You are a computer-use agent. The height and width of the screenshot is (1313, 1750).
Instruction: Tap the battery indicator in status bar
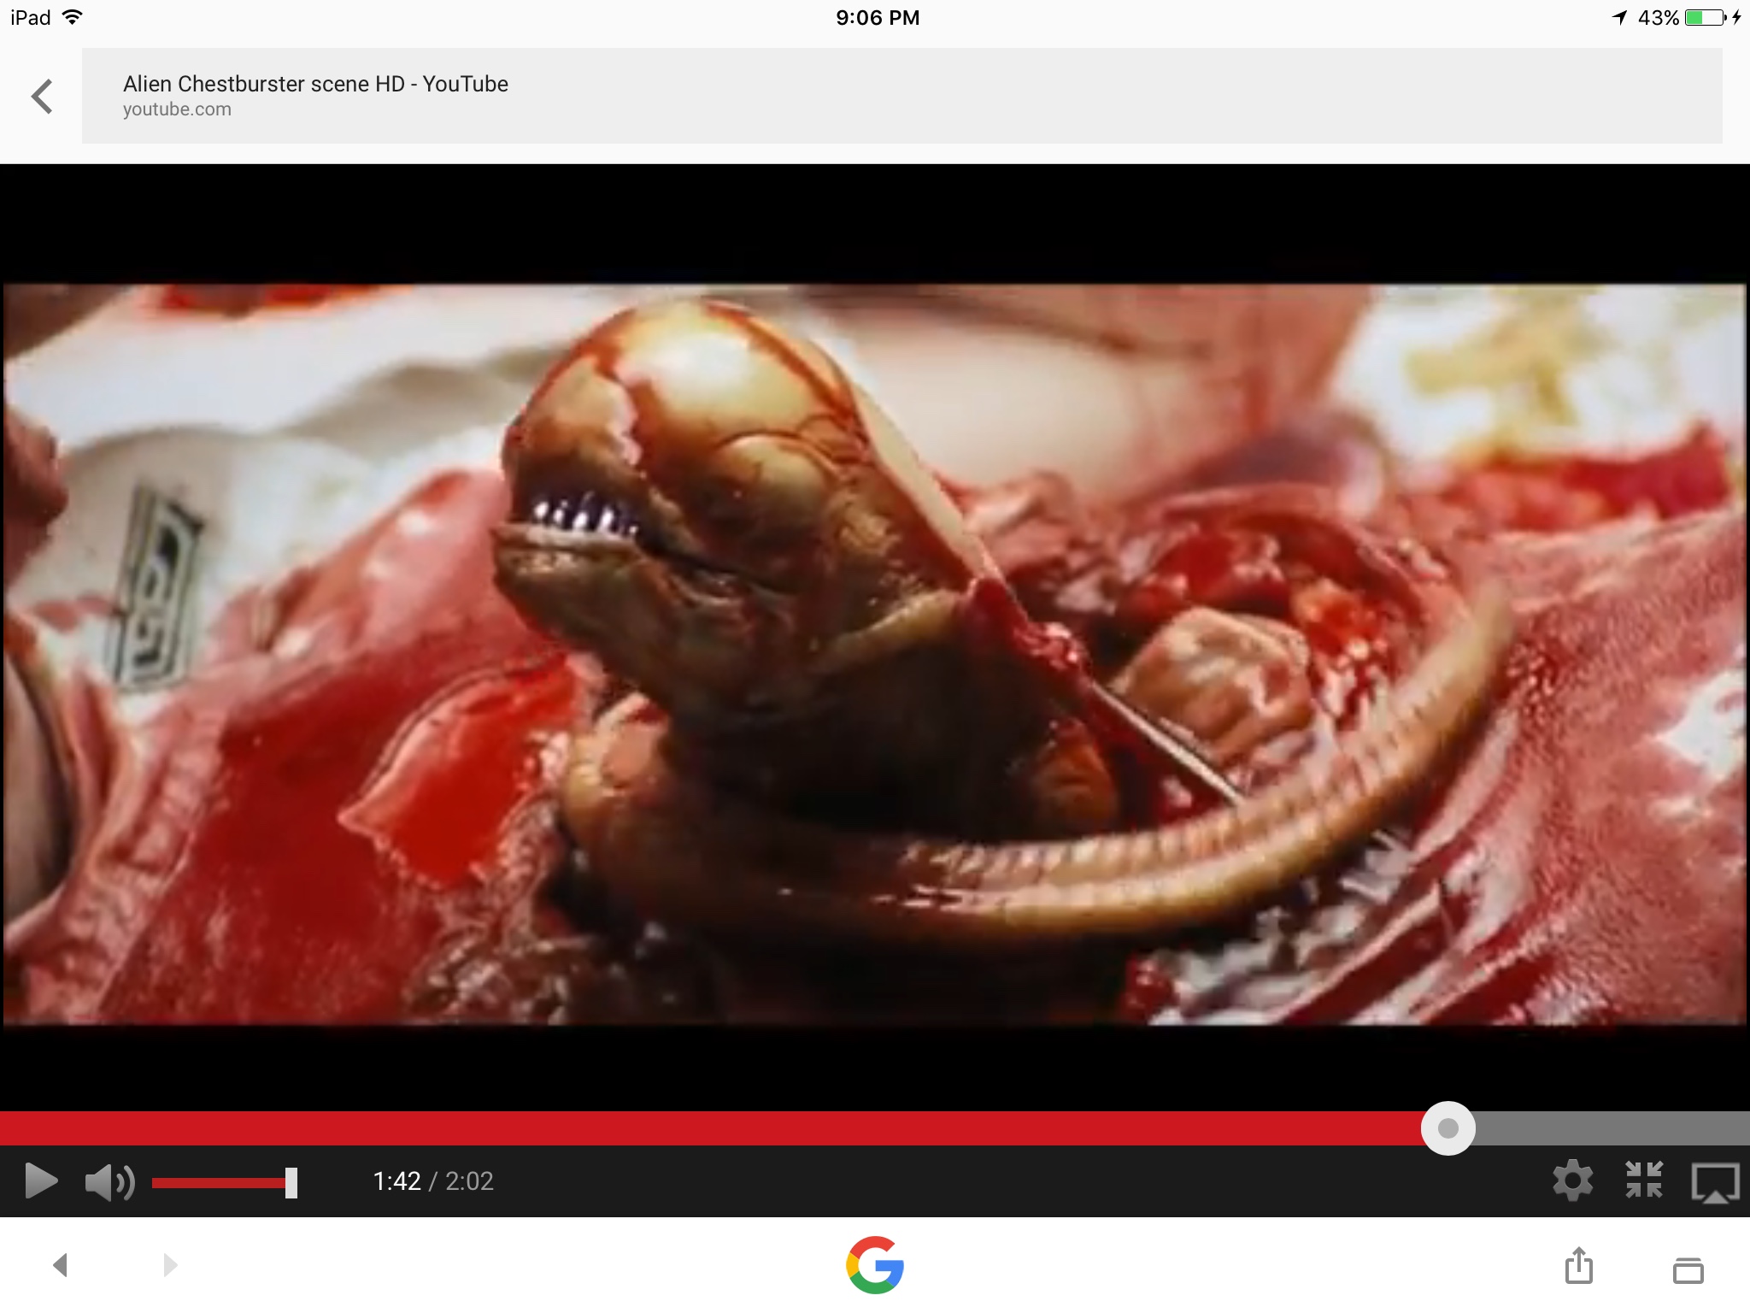click(1706, 17)
